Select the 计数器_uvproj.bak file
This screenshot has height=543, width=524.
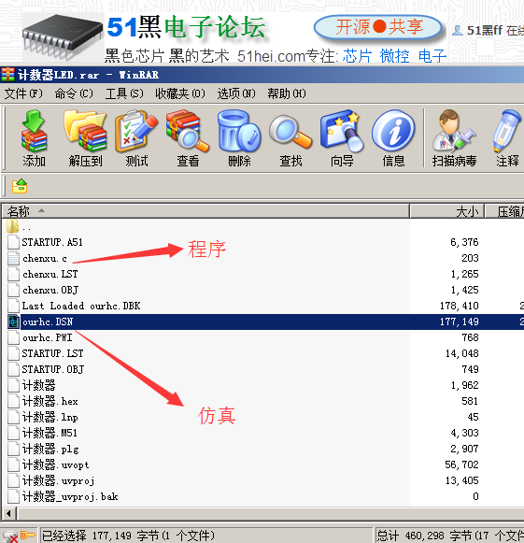pyautogui.click(x=70, y=496)
